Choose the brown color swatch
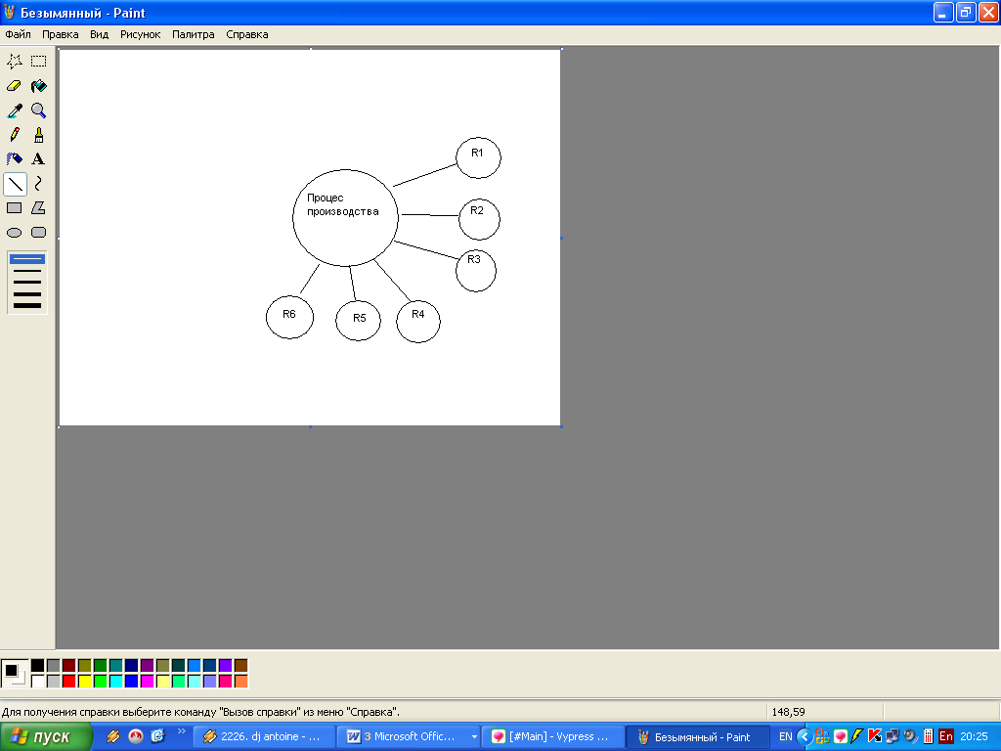 (240, 665)
